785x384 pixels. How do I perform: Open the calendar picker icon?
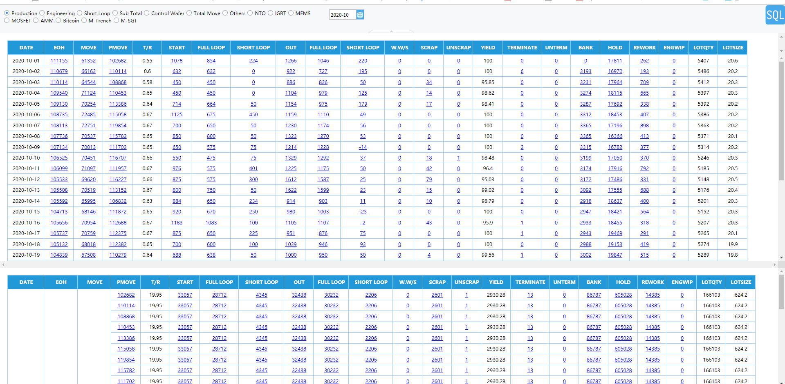(x=360, y=15)
